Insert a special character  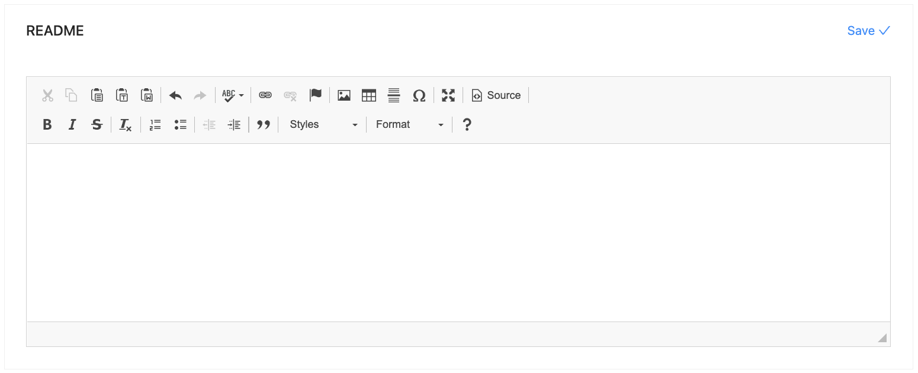pyautogui.click(x=419, y=95)
